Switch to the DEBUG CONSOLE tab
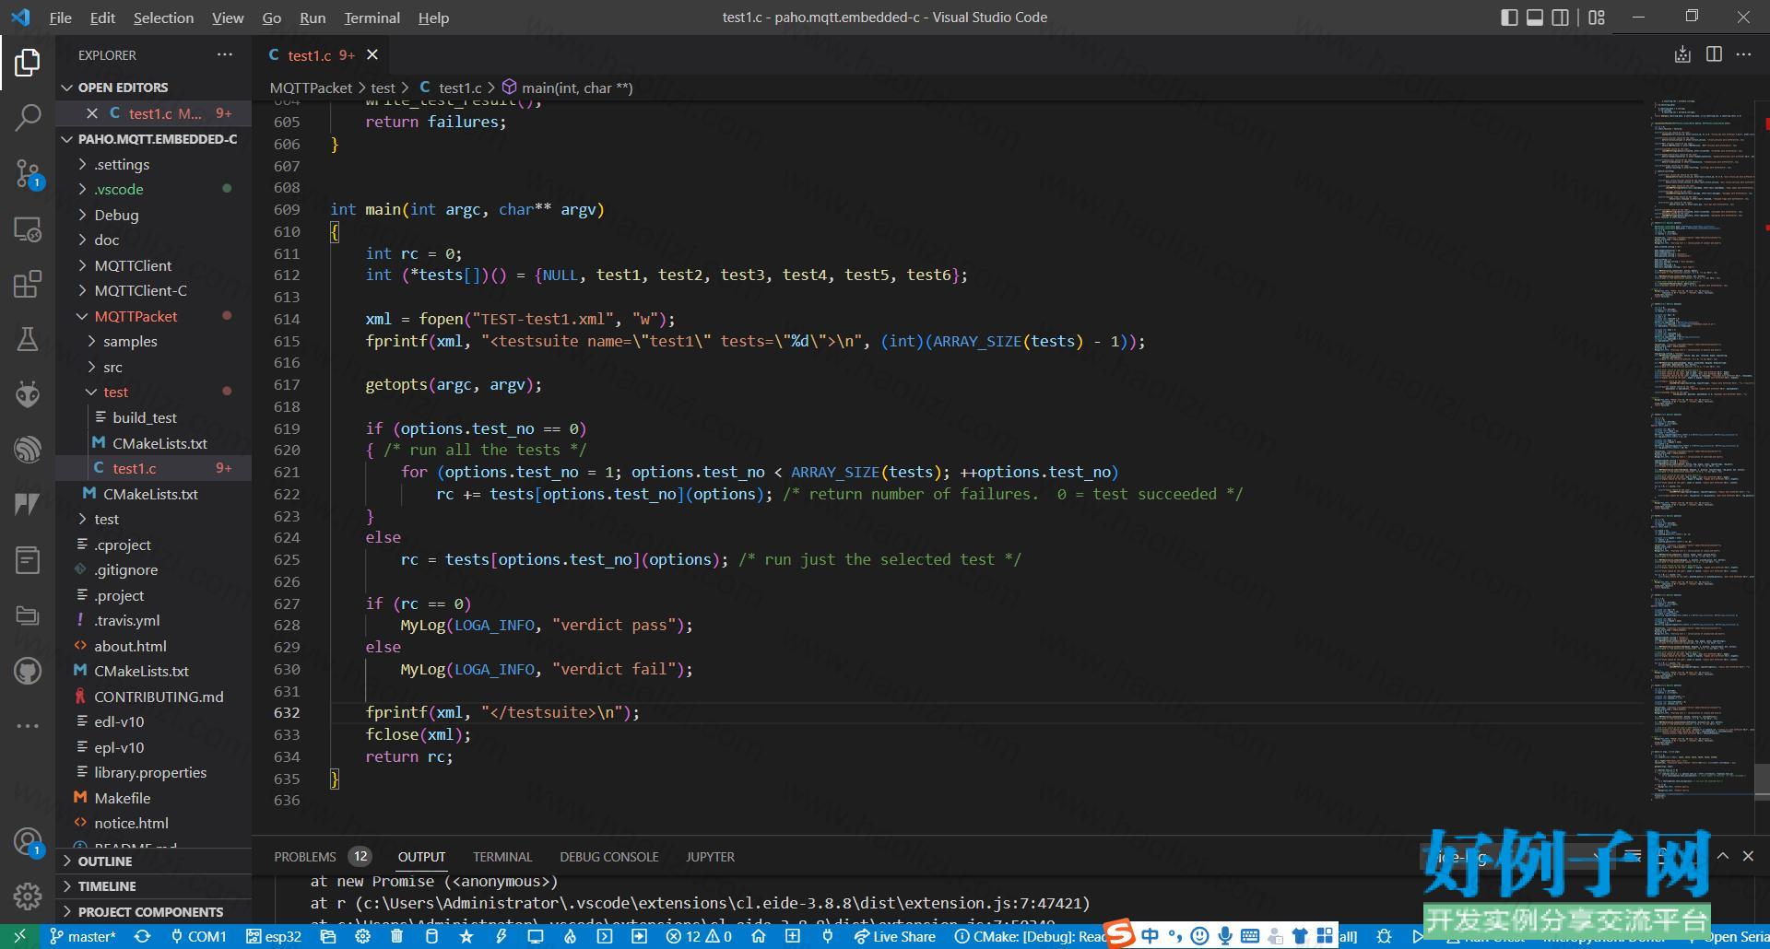The width and height of the screenshot is (1770, 949). coord(609,857)
